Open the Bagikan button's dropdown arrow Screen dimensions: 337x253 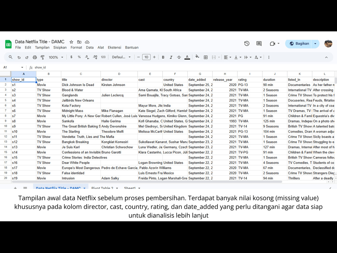[x=315, y=44]
